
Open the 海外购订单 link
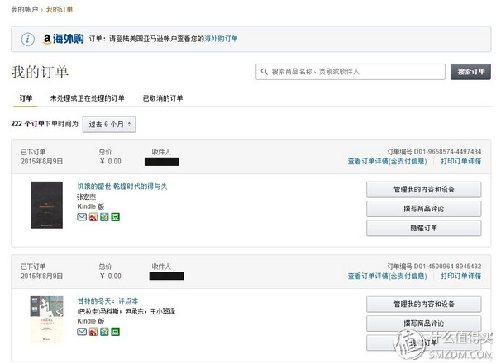tap(221, 39)
